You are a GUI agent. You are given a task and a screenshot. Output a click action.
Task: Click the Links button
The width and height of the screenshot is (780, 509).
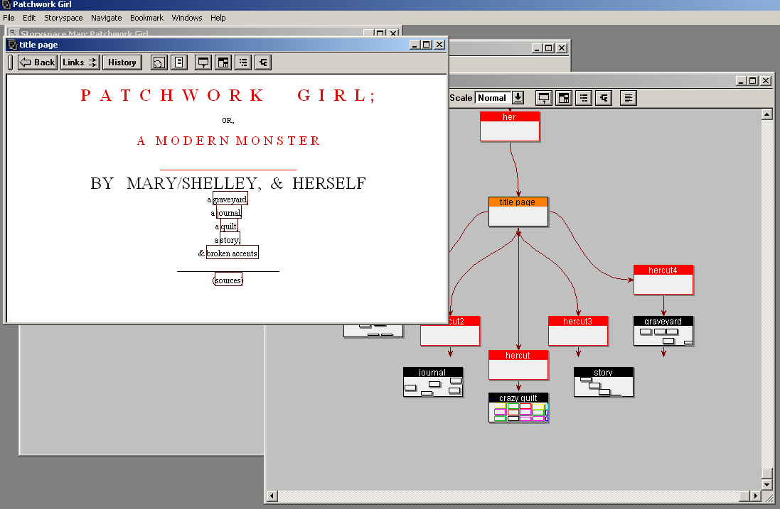(80, 62)
